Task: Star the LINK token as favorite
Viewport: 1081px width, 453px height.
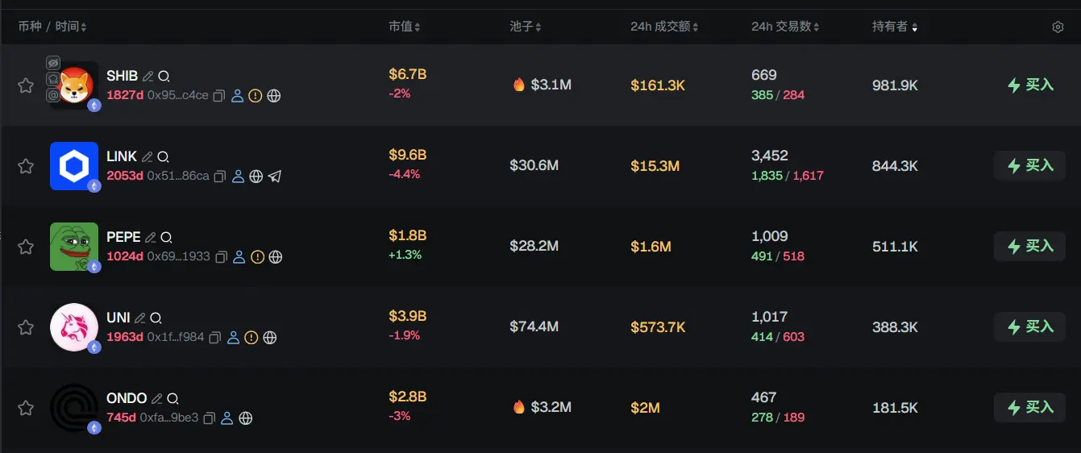Action: (26, 166)
